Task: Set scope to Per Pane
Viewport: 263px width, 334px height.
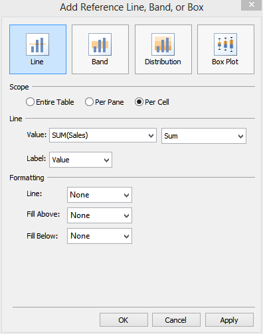Action: [x=104, y=102]
